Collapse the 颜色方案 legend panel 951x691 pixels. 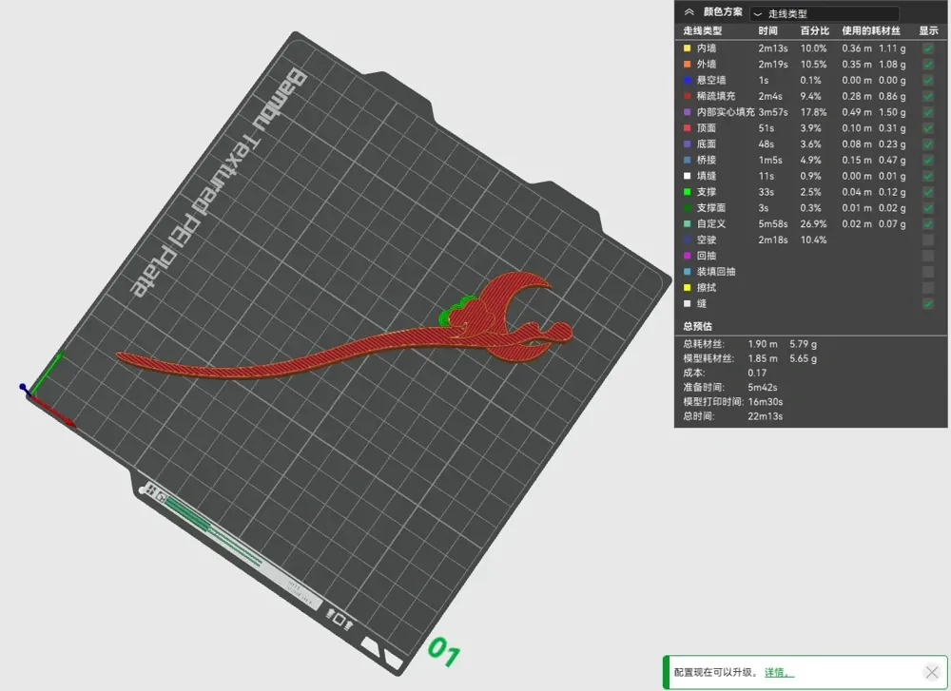tap(689, 12)
